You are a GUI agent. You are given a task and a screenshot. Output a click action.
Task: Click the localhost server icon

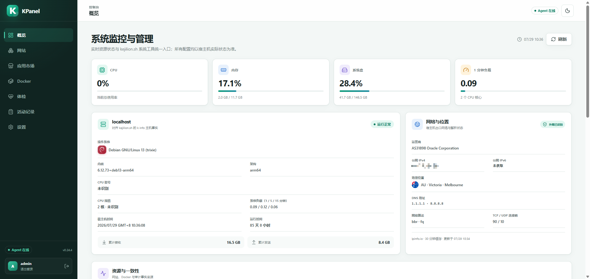tap(103, 124)
